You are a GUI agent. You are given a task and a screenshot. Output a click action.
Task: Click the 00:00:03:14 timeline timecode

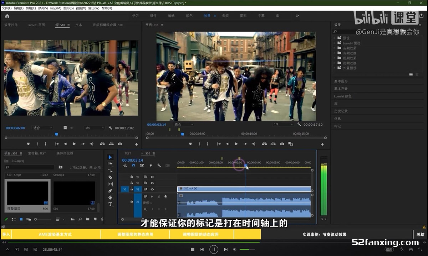133,160
